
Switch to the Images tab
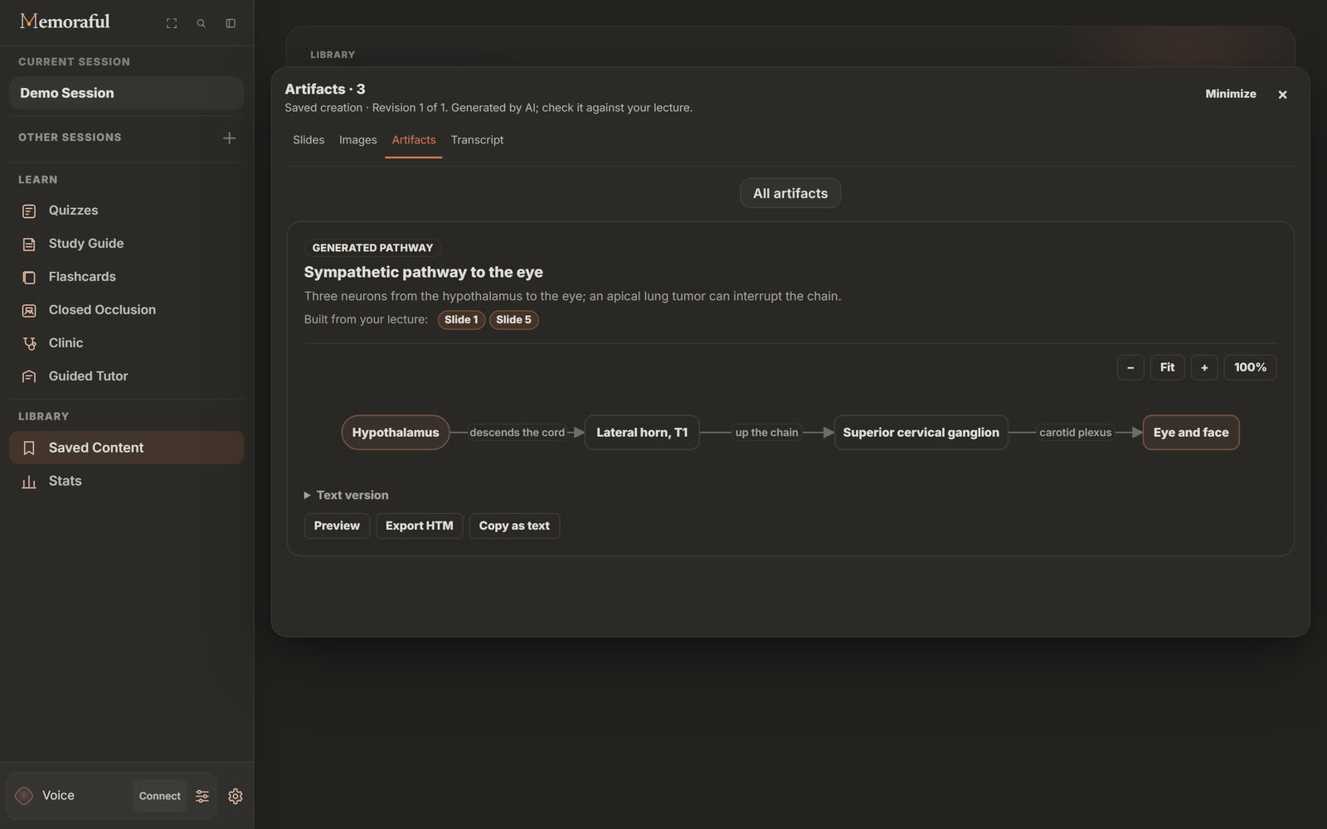pyautogui.click(x=358, y=140)
